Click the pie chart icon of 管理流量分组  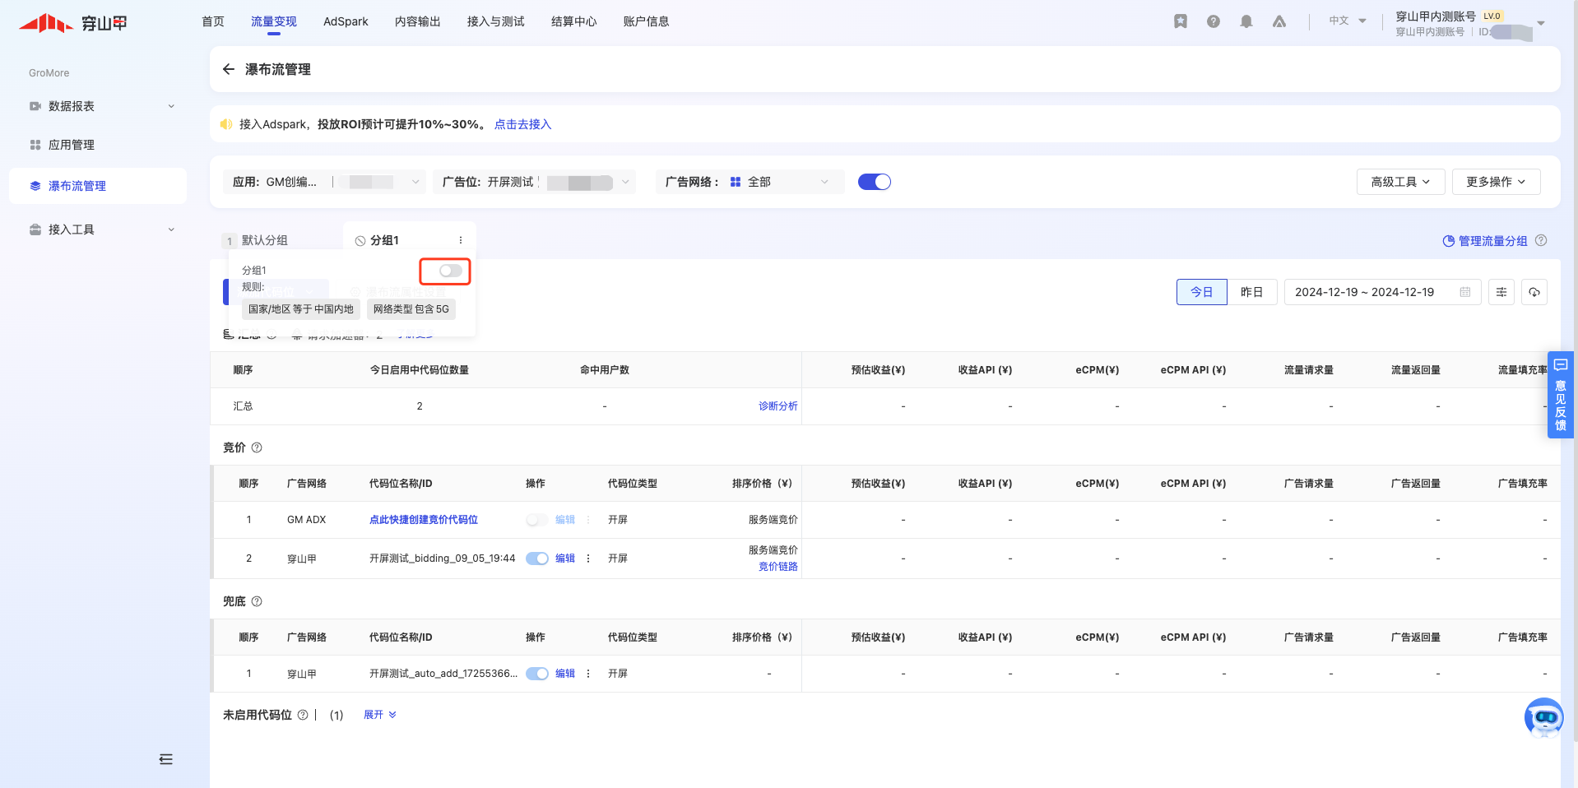coord(1449,241)
